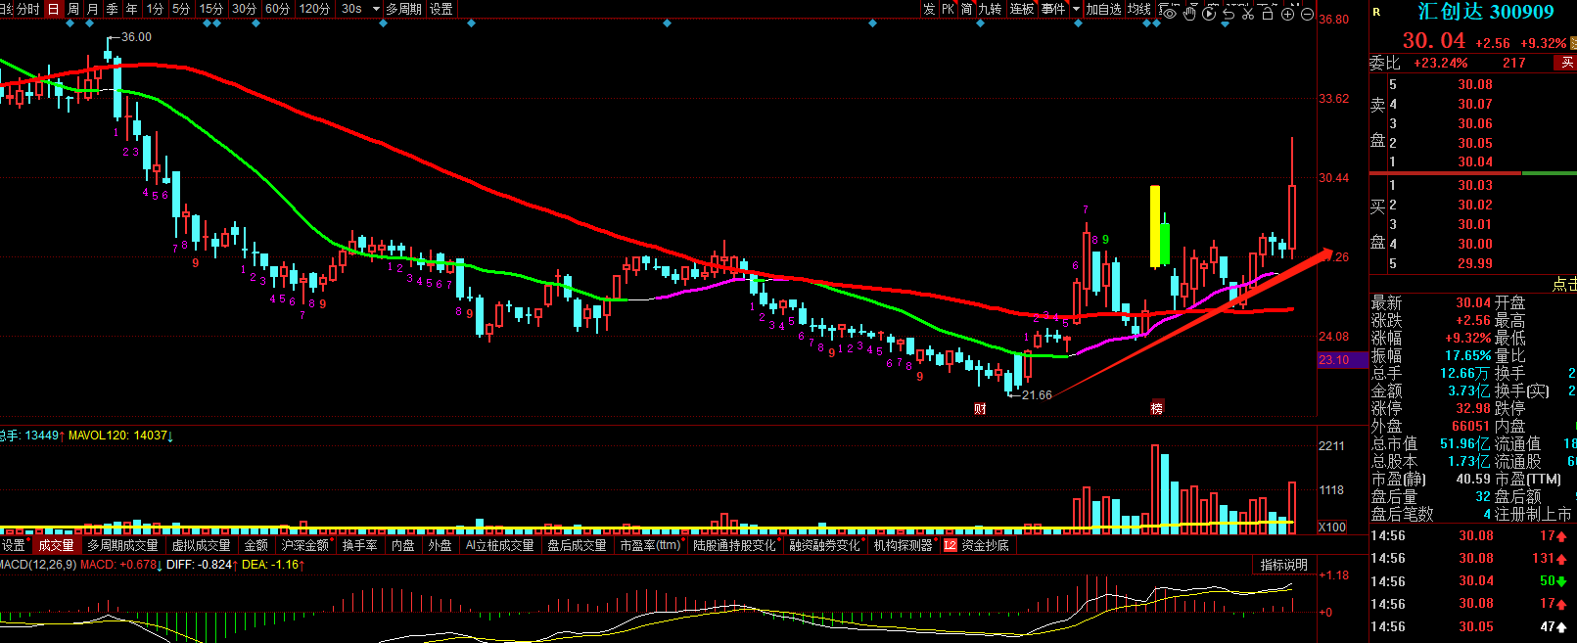
Task: Click the 榜 marker below the chart
Action: (x=1156, y=408)
